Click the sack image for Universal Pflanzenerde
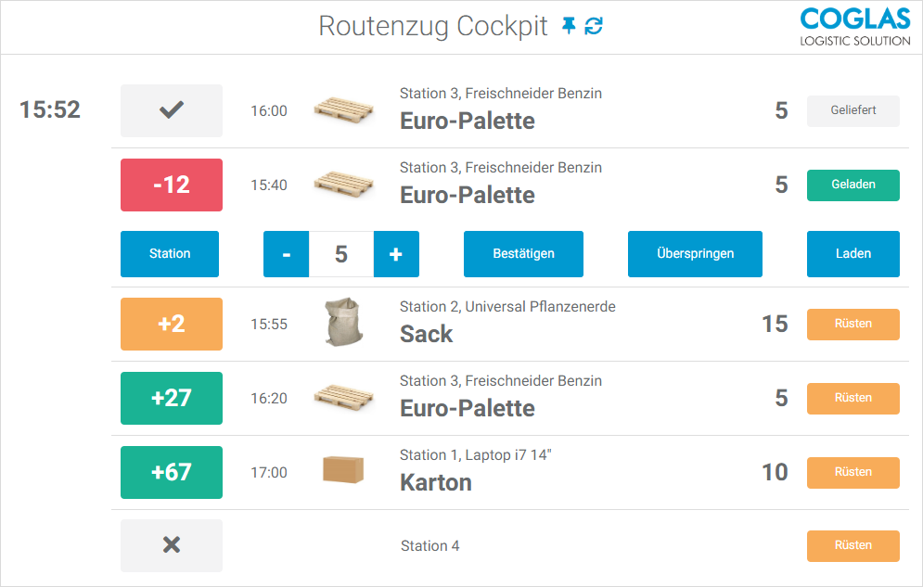 coord(343,323)
